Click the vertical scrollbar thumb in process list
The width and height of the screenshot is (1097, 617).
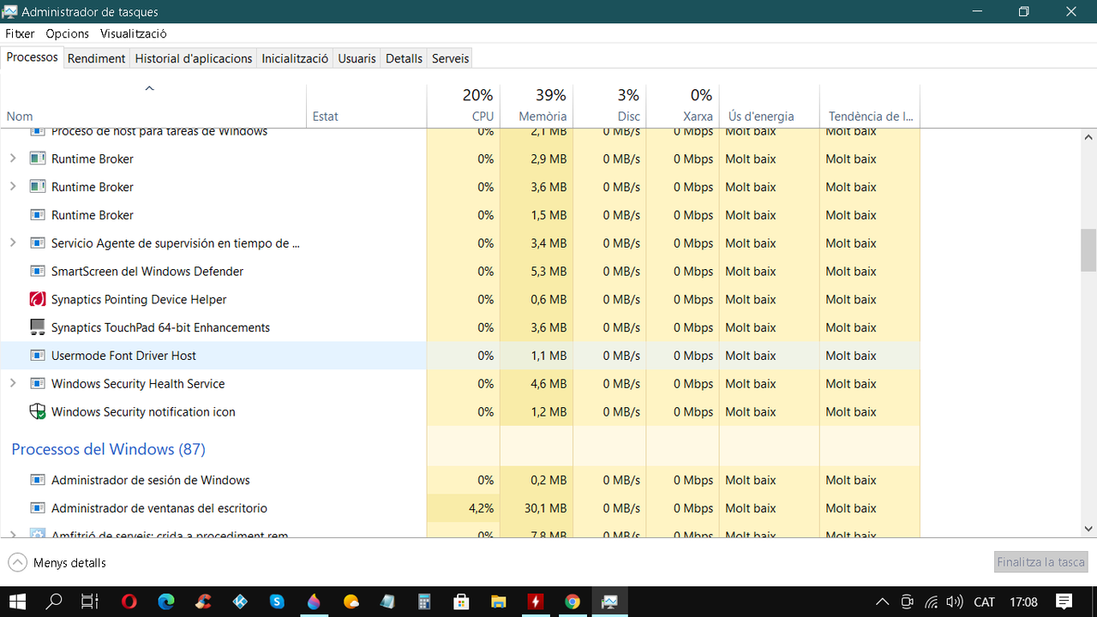point(1088,250)
